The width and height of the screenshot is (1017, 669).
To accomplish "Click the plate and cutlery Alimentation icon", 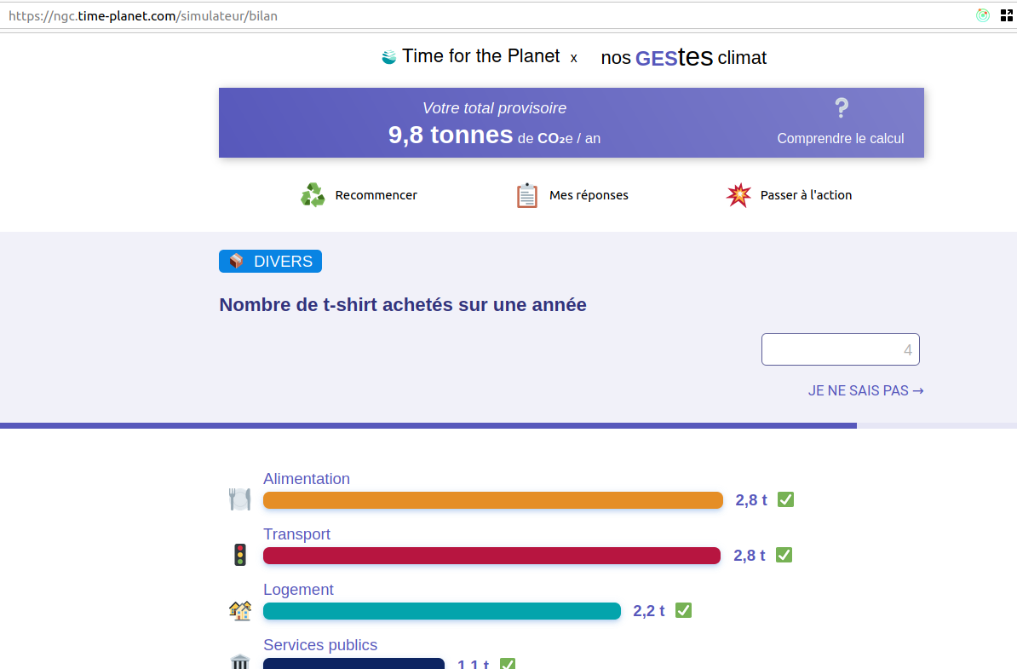I will coord(240,499).
